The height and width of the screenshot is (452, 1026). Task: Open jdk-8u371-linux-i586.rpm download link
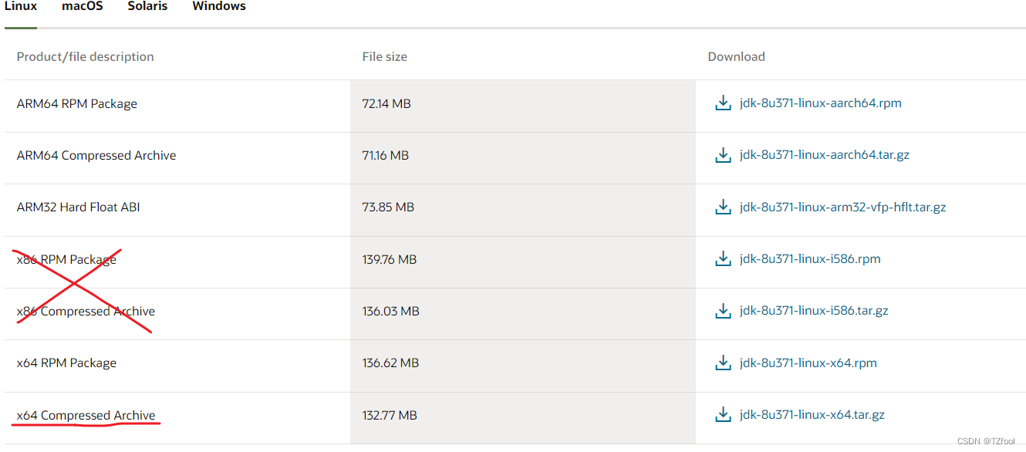pyautogui.click(x=810, y=259)
